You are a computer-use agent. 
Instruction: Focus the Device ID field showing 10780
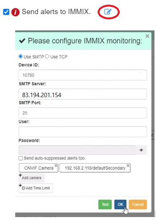click(x=83, y=75)
